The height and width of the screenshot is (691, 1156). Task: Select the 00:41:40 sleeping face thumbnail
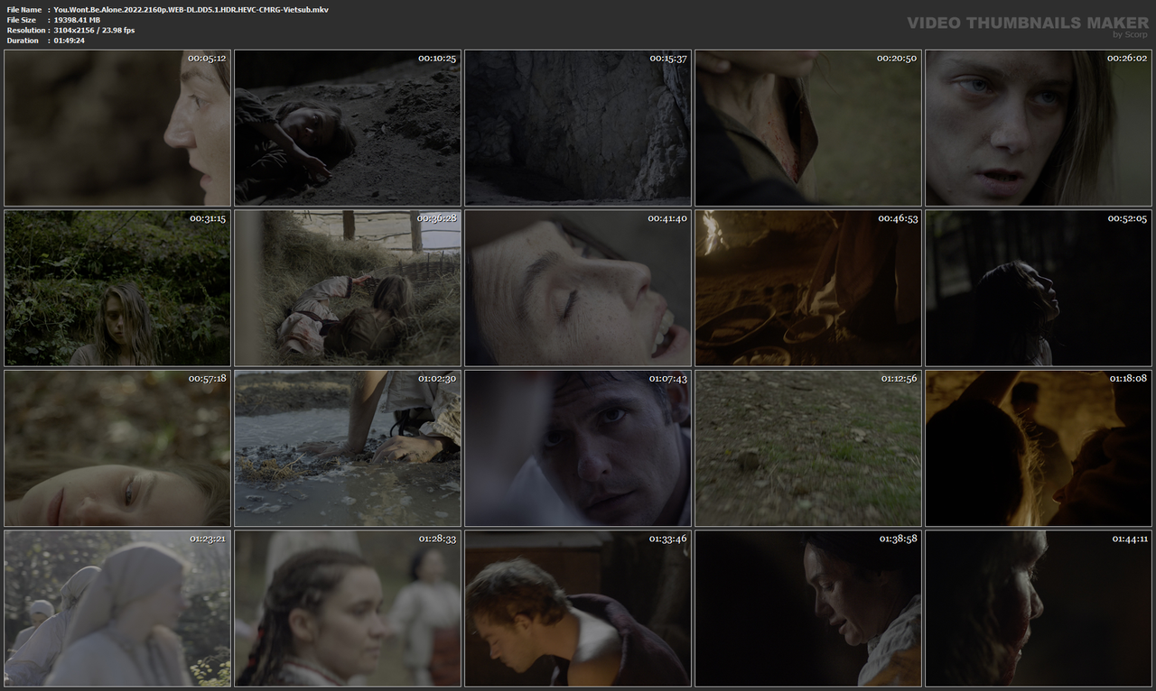point(578,289)
